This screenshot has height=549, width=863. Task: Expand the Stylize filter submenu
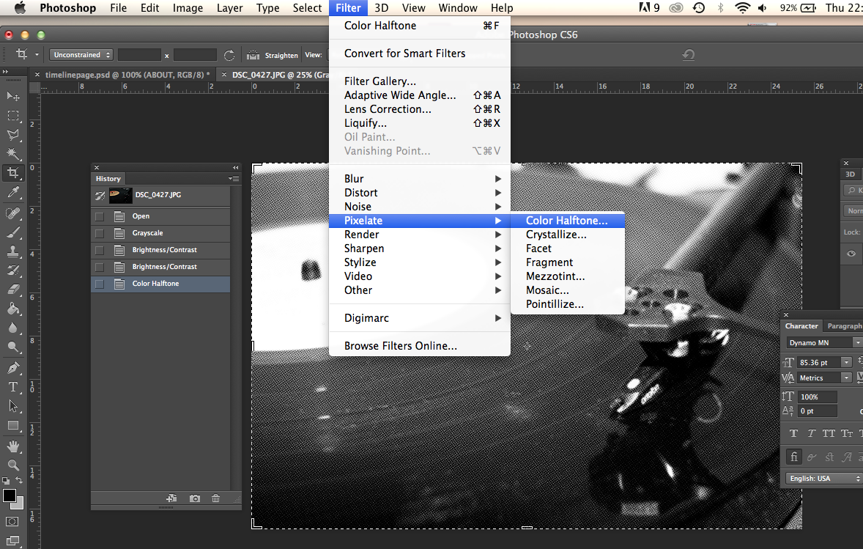[419, 262]
